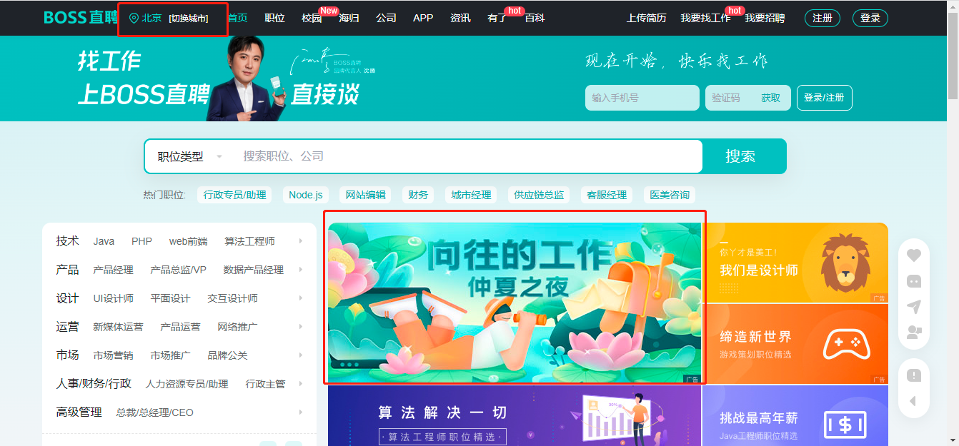Select the hot job tag 城市经理
Image resolution: width=959 pixels, height=446 pixels.
click(x=472, y=195)
